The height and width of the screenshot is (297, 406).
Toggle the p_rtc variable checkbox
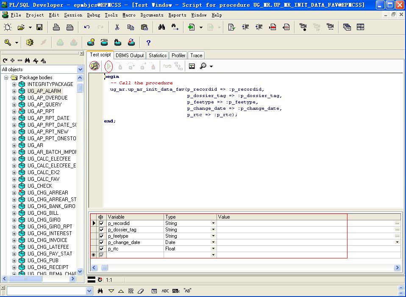[x=101, y=249]
